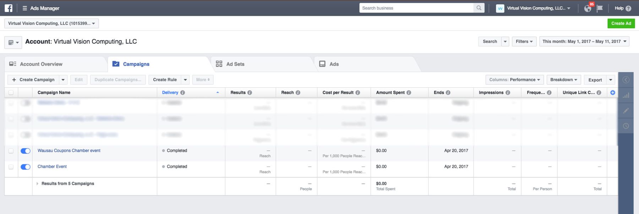
Task: Show info for Delivery column
Action: [182, 93]
